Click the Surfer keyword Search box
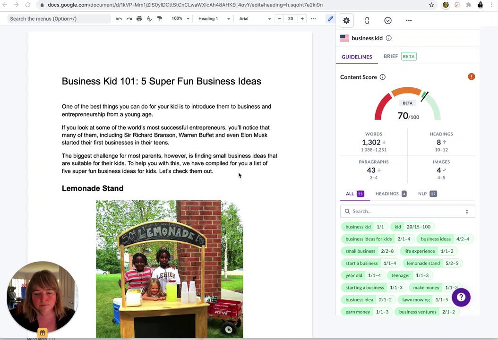The width and height of the screenshot is (498, 340). pos(407,212)
